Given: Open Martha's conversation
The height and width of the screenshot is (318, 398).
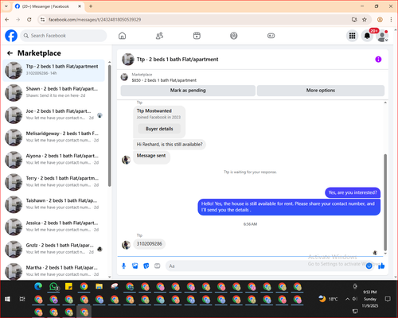Looking at the screenshot, I should point(54,271).
